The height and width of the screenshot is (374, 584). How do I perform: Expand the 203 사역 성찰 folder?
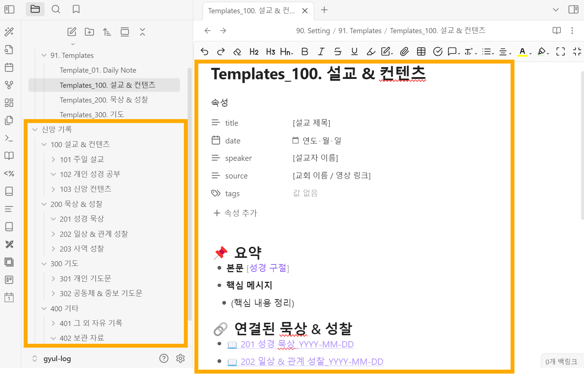(53, 249)
